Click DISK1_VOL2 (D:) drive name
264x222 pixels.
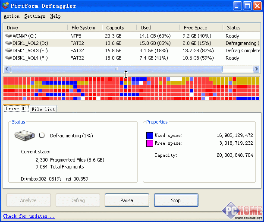click(x=30, y=43)
